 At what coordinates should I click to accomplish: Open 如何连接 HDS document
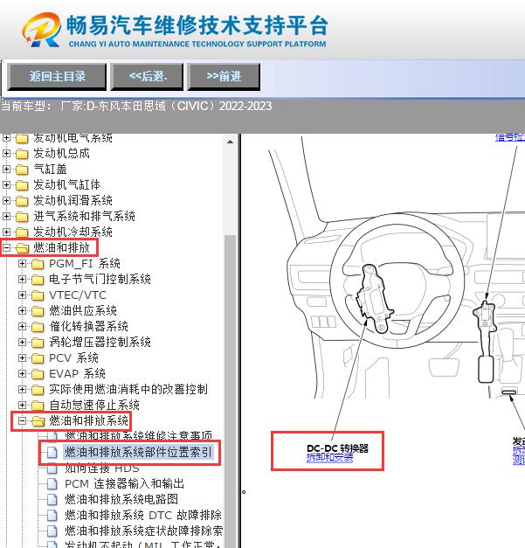pos(102,468)
